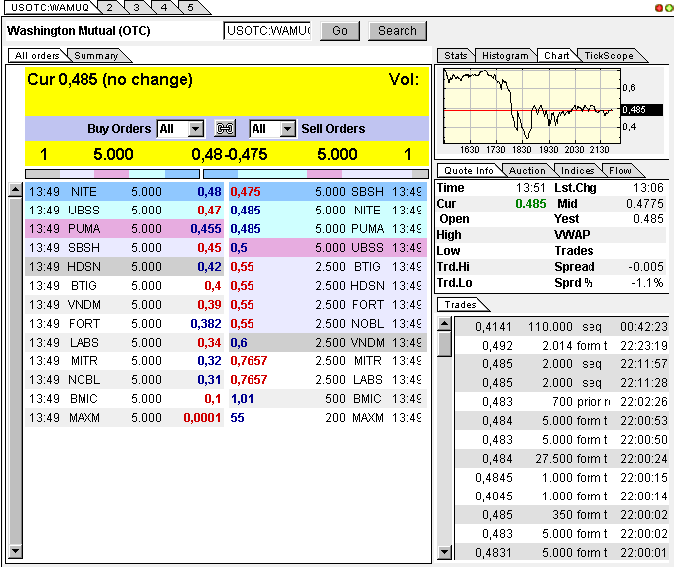Screen dimensions: 674x567
Task: Click the Spread value -0.005
Action: pos(645,267)
